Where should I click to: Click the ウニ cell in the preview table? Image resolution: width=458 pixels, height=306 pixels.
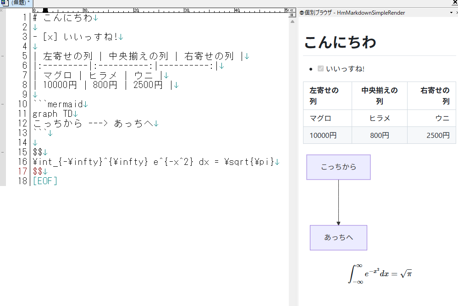point(431,118)
